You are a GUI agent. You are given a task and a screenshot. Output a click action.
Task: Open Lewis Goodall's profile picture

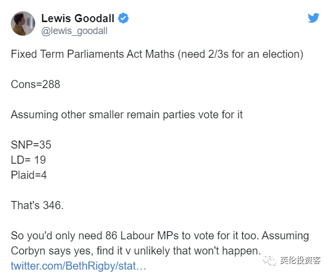tap(23, 23)
